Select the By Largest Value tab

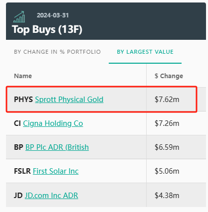(145, 52)
